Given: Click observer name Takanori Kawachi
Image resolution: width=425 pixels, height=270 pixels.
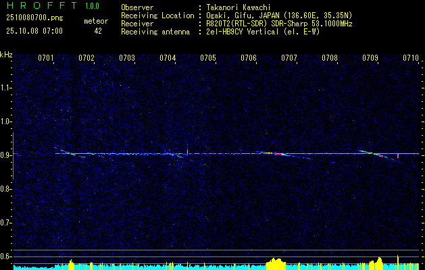Looking at the screenshot, I should [238, 7].
